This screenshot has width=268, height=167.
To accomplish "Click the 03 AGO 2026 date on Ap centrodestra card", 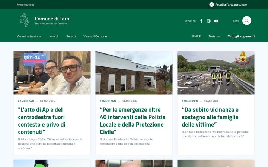I will click(x=47, y=101).
